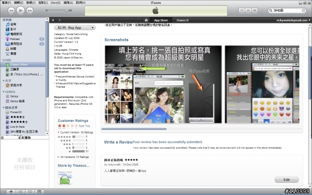
Task: Clear the search field text
Action: 303,10
